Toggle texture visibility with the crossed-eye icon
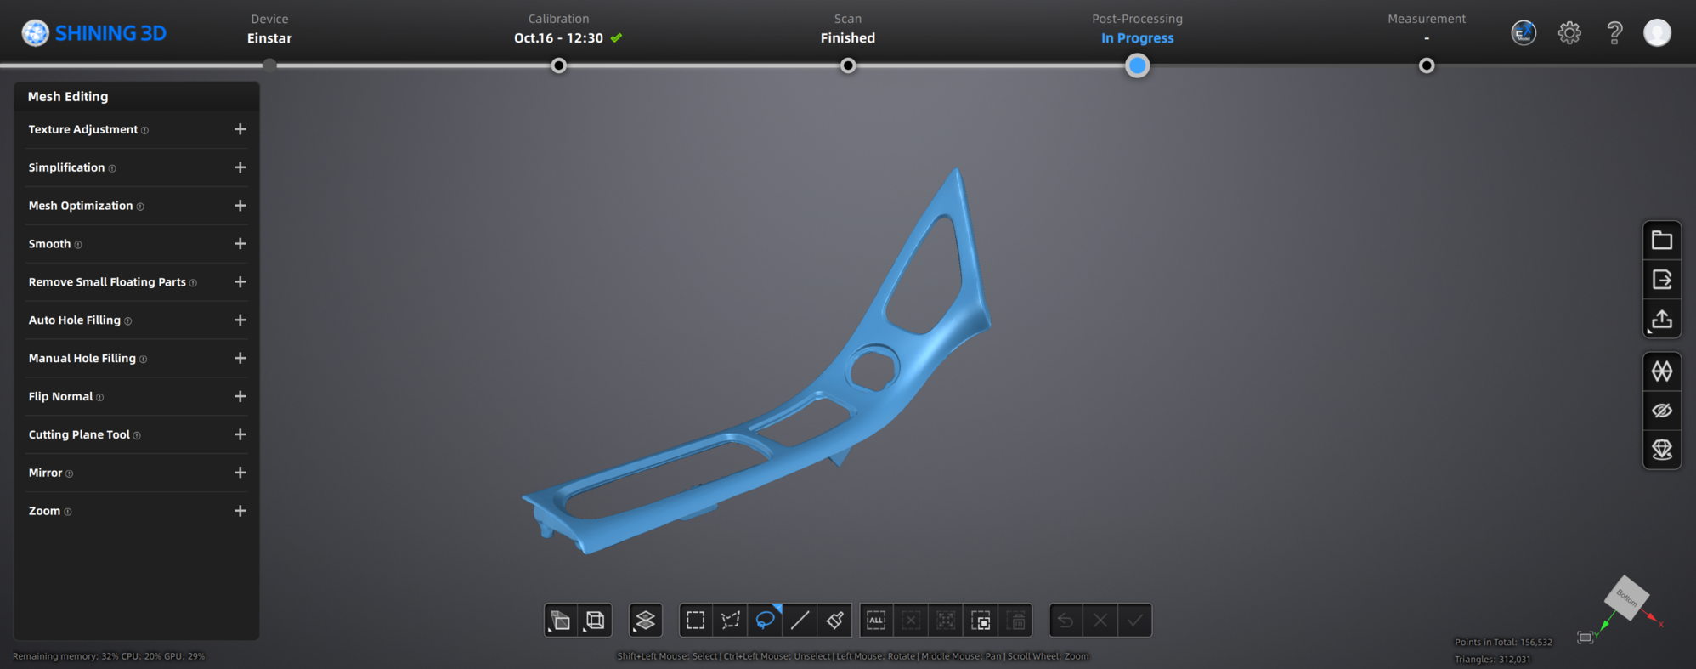This screenshot has width=1696, height=669. 1661,411
